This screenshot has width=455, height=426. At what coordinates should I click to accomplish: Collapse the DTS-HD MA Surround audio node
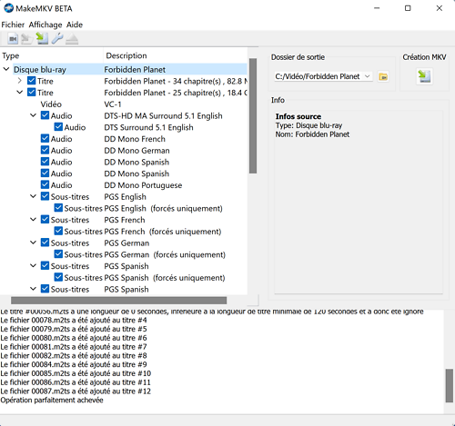click(33, 115)
